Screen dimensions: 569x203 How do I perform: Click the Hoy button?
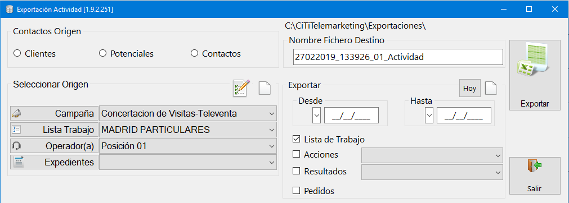click(x=469, y=88)
